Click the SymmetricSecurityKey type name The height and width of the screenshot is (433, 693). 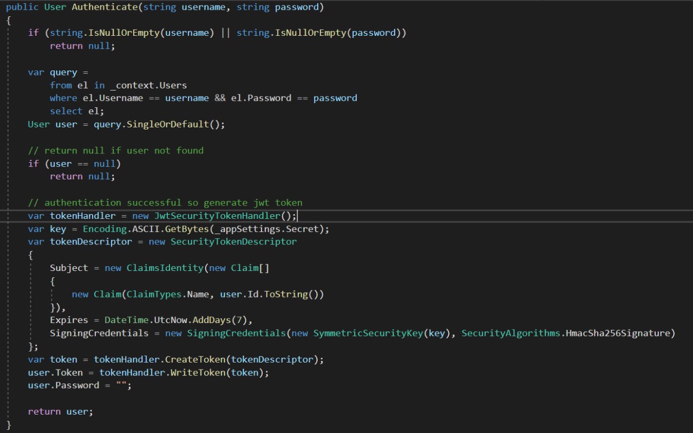point(368,333)
